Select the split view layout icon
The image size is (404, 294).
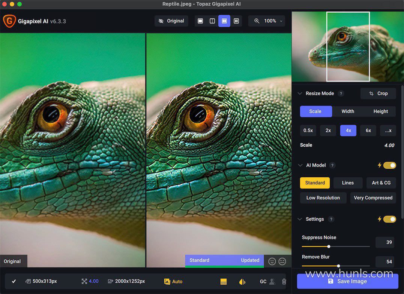point(212,21)
